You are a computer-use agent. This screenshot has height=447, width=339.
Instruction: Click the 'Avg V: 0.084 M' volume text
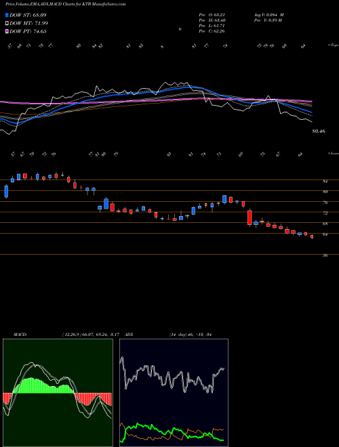tap(268, 15)
